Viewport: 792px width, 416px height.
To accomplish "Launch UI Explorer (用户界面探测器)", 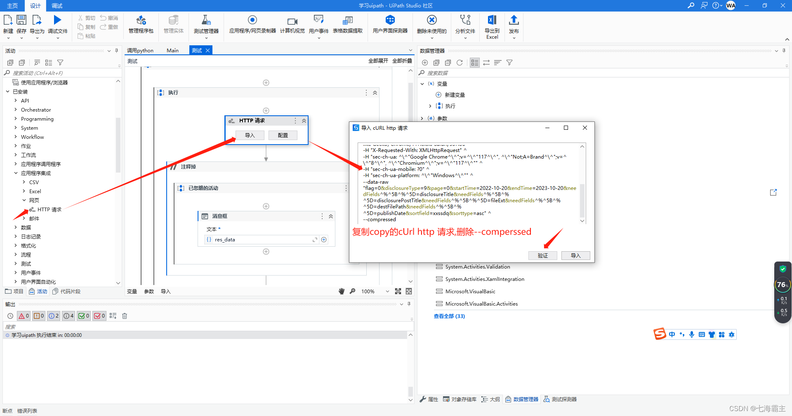I will [x=390, y=20].
